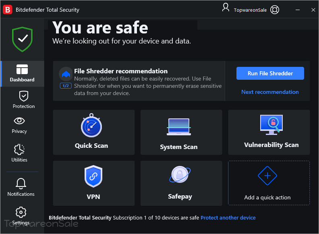Add a quick action tile

pos(269,183)
